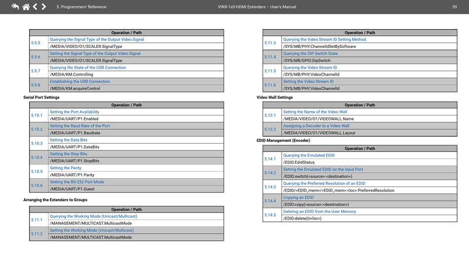Open Assigning a Decoder to a Video Wall
469x263 pixels.
pyautogui.click(x=316, y=126)
